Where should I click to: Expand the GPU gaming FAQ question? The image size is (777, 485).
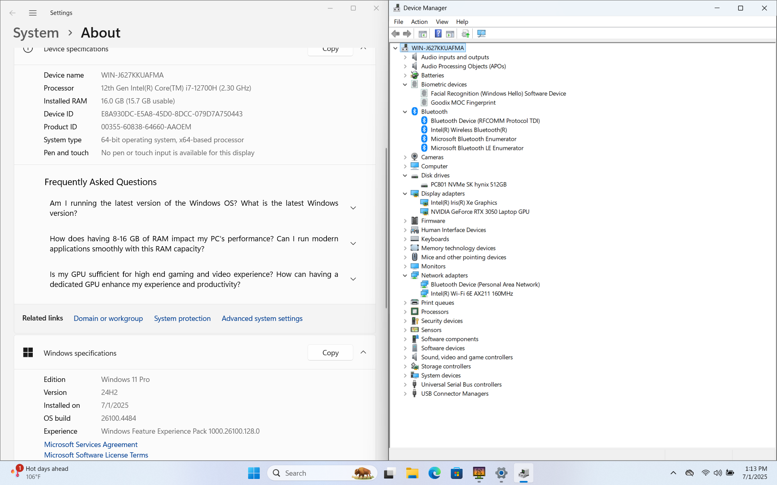353,279
